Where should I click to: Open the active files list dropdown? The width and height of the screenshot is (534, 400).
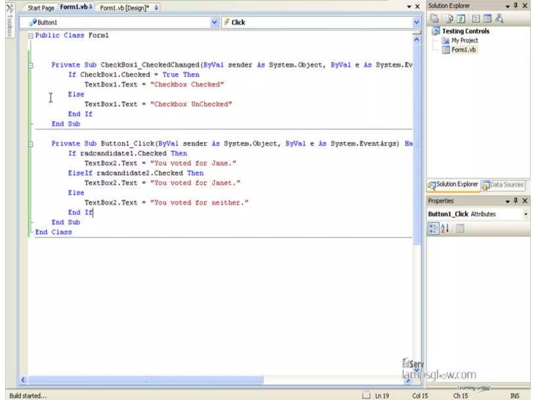409,7
